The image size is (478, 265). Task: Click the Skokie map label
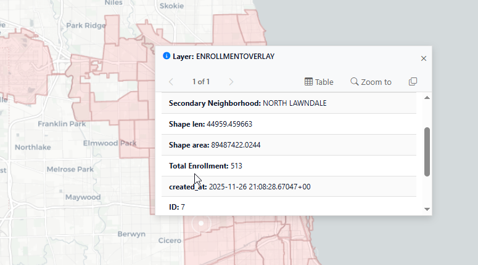point(171,6)
